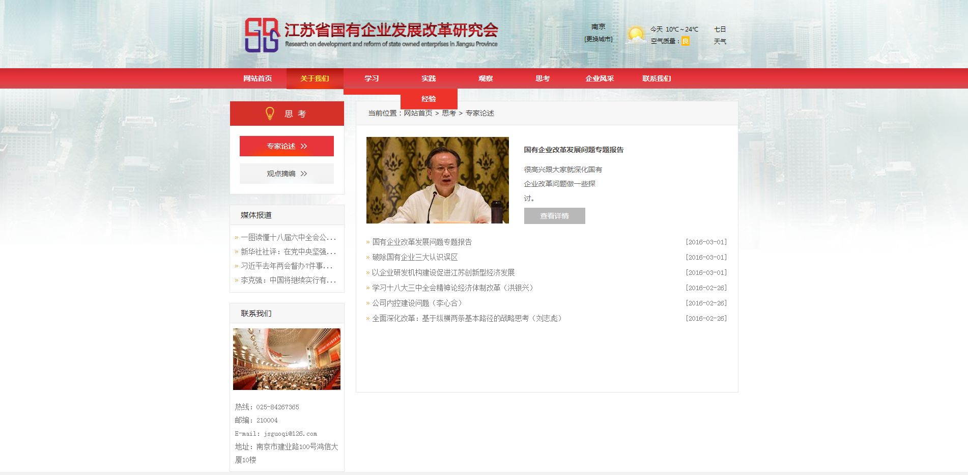Click the red SRS site logo
The height and width of the screenshot is (475, 968).
click(262, 35)
